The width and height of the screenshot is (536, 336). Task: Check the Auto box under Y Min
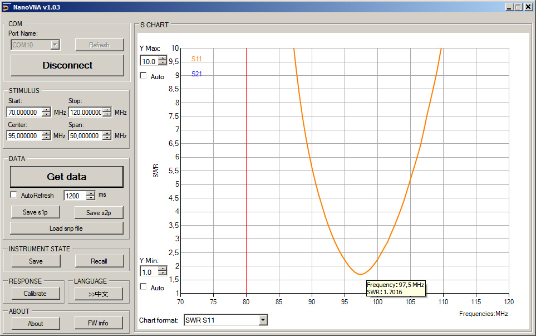pyautogui.click(x=144, y=287)
